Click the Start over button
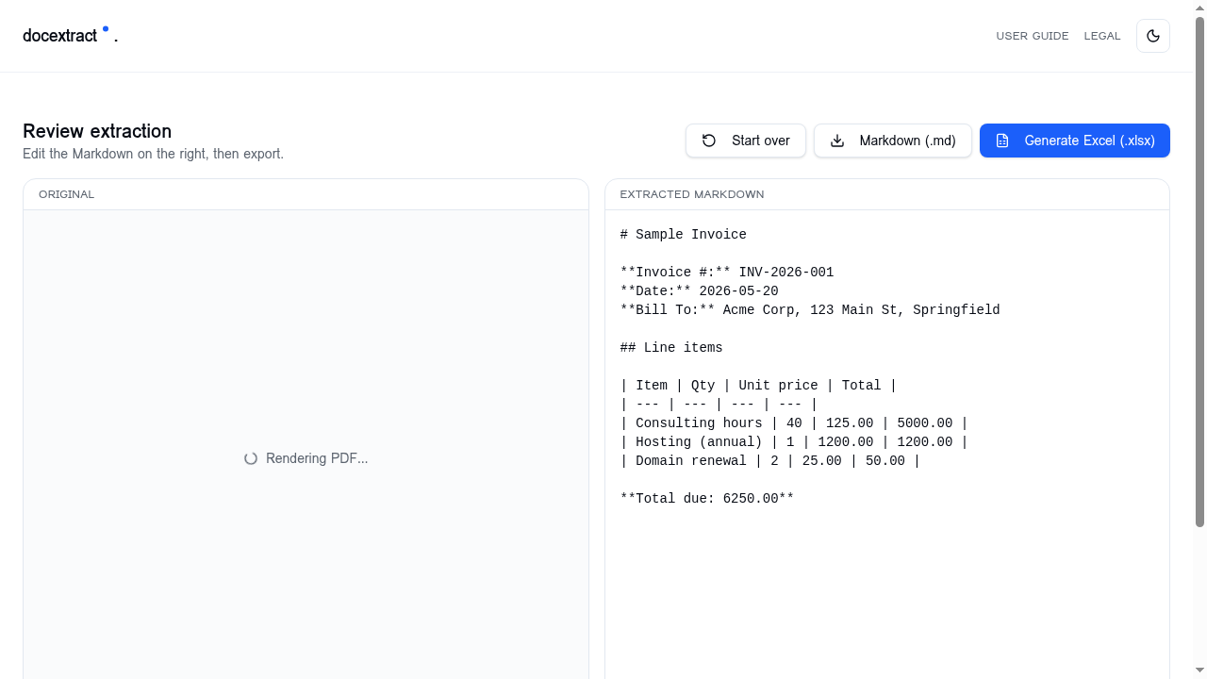 point(746,141)
